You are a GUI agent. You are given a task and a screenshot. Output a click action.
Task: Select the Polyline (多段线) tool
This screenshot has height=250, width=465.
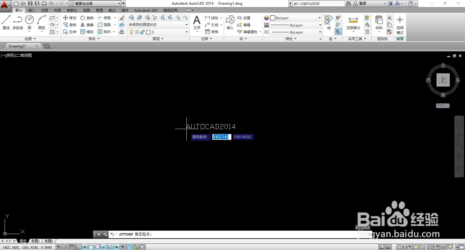18,22
